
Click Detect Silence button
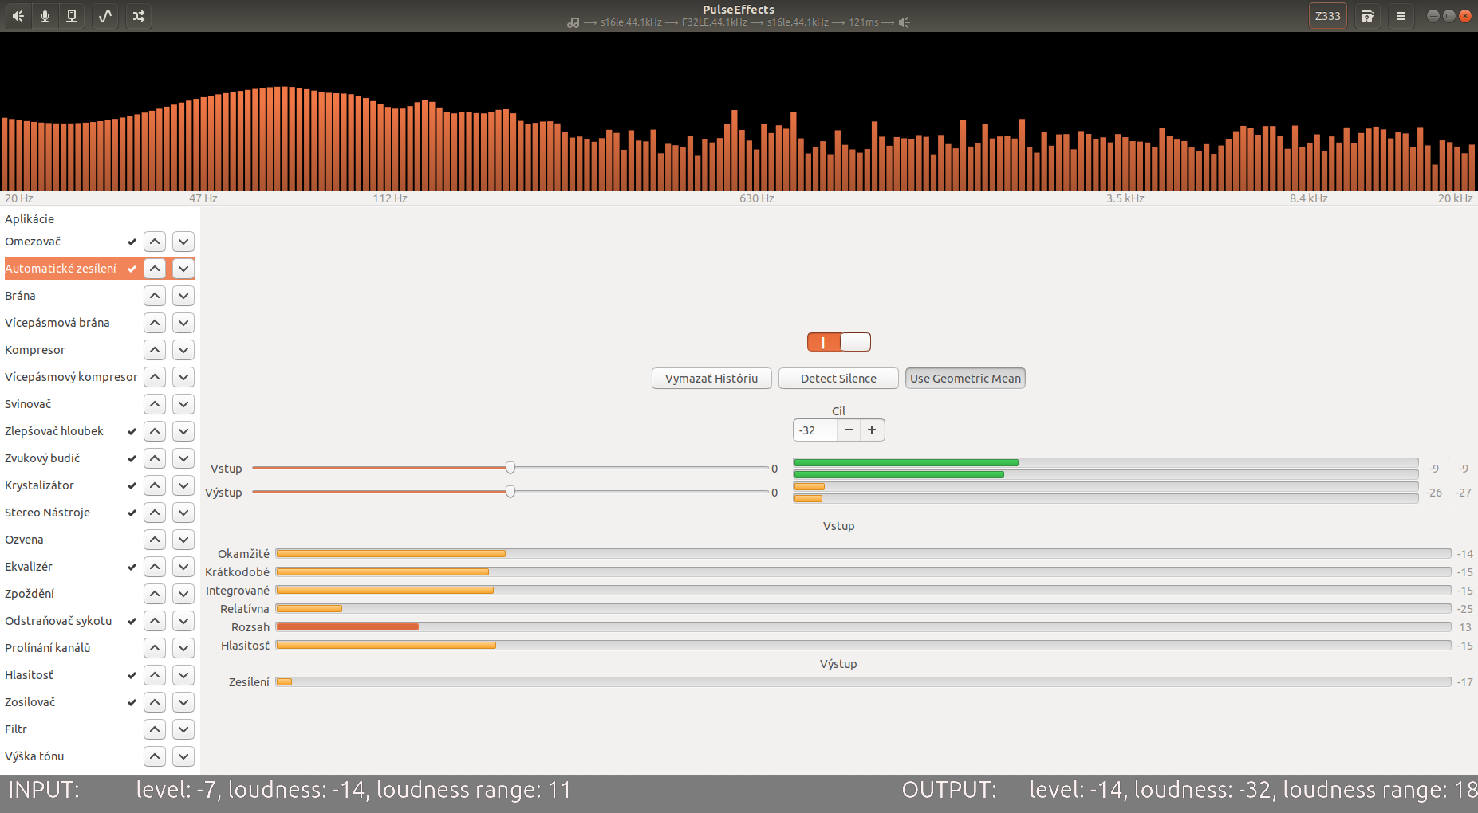(838, 379)
